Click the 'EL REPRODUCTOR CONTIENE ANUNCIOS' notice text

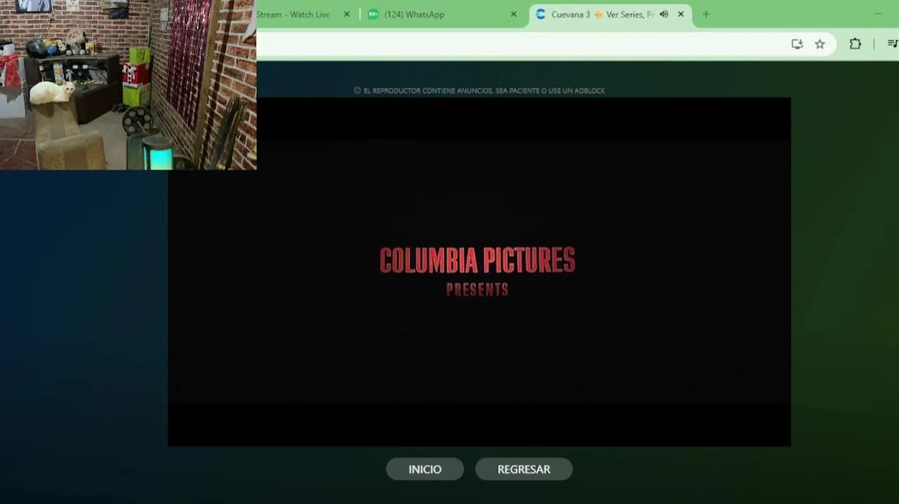[484, 91]
